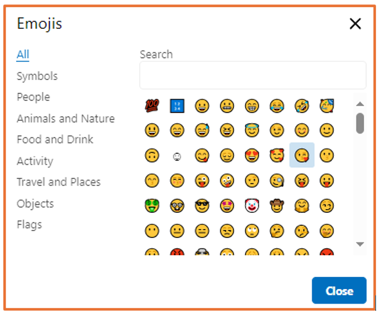Pick the blue 1234 numbers emoji

177,105
